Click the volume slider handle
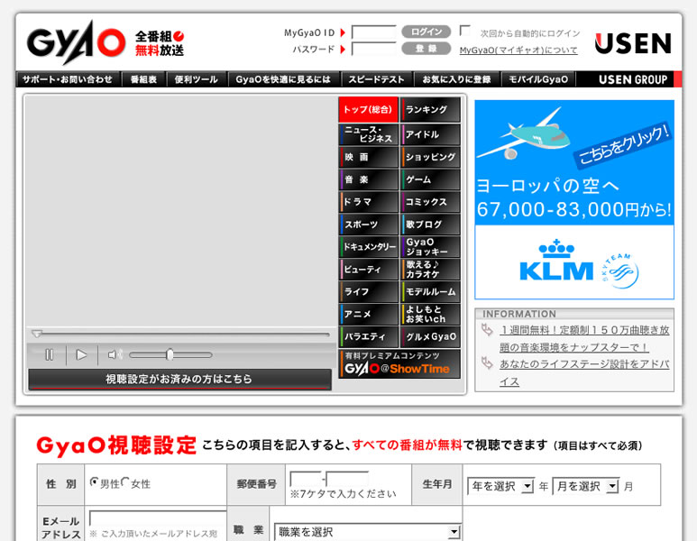Image resolution: width=697 pixels, height=541 pixels. pos(169,355)
